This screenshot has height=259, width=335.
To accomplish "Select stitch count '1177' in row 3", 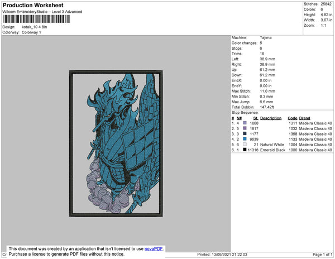I will [254, 134].
